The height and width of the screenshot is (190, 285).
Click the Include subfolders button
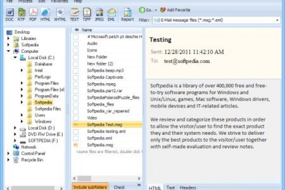pyautogui.click(x=89, y=187)
